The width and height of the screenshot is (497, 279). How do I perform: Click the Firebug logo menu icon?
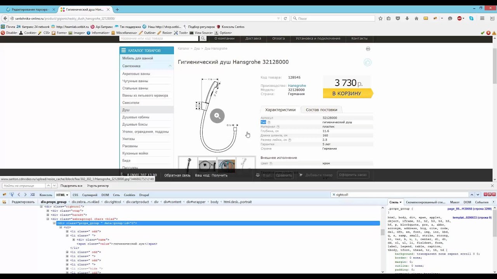point(4,195)
